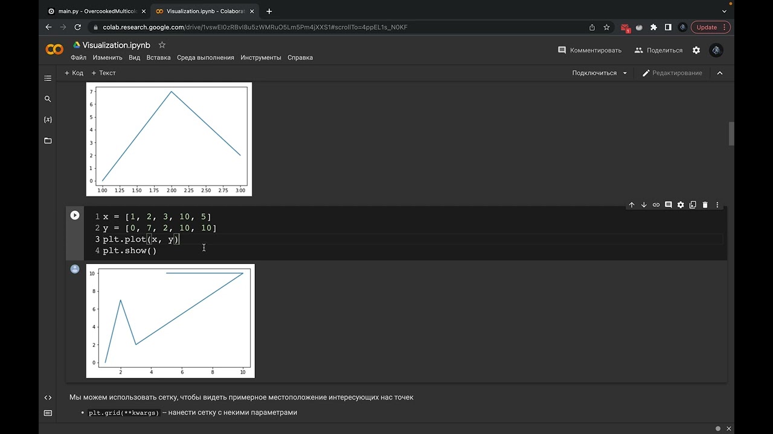Add a comment to the selected cell
This screenshot has height=434, width=773.
(x=669, y=205)
